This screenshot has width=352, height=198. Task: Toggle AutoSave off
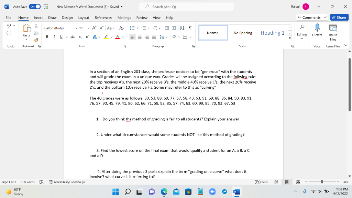[x=34, y=7]
